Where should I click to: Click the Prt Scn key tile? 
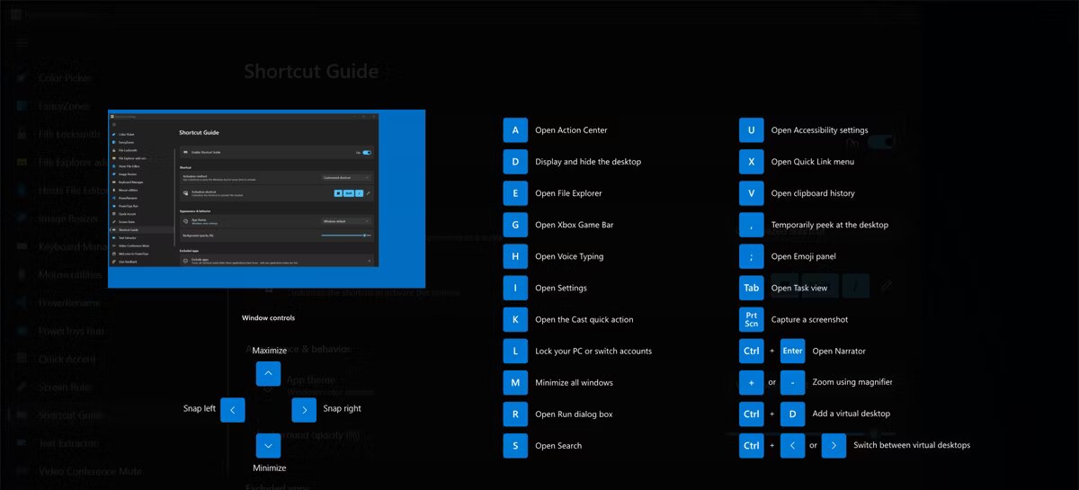click(751, 319)
